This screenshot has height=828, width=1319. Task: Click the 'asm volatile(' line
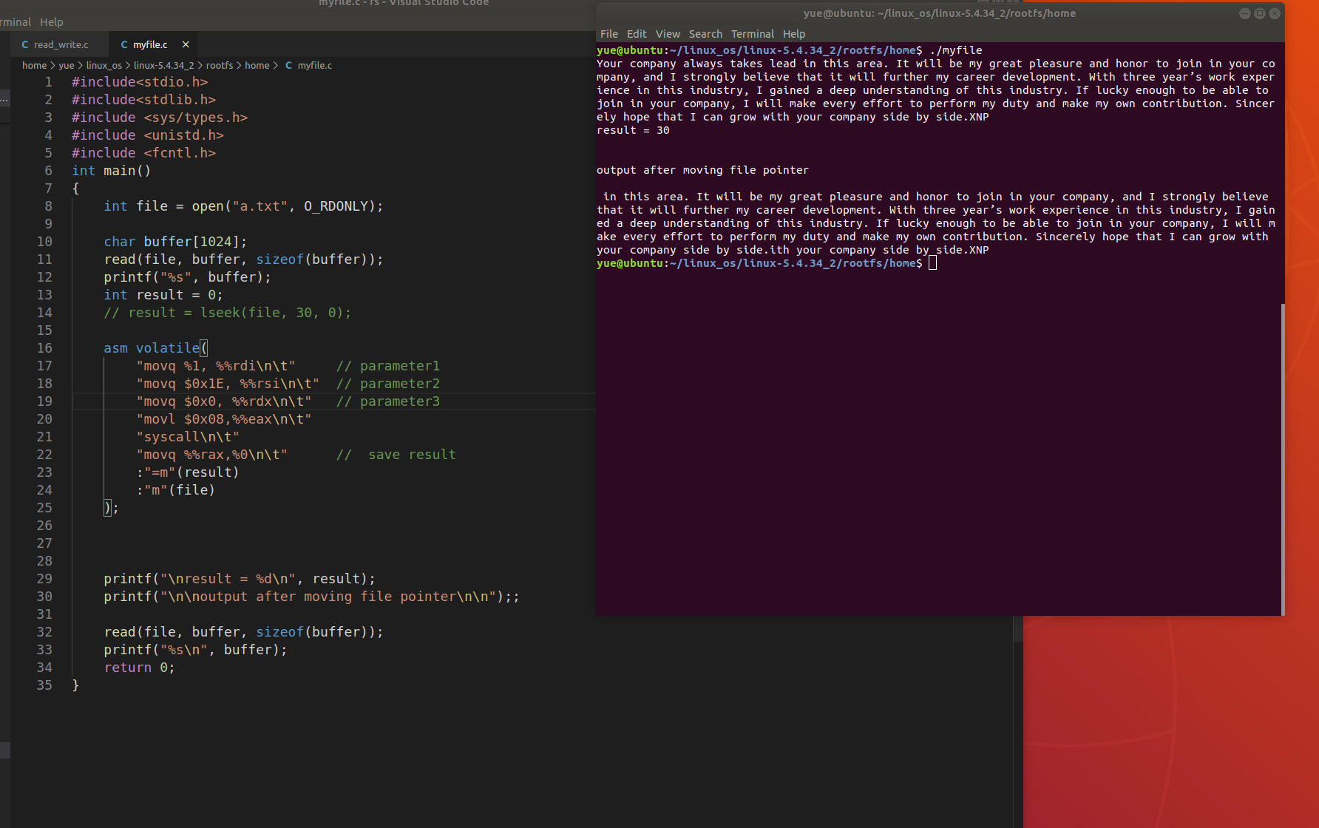click(x=156, y=348)
